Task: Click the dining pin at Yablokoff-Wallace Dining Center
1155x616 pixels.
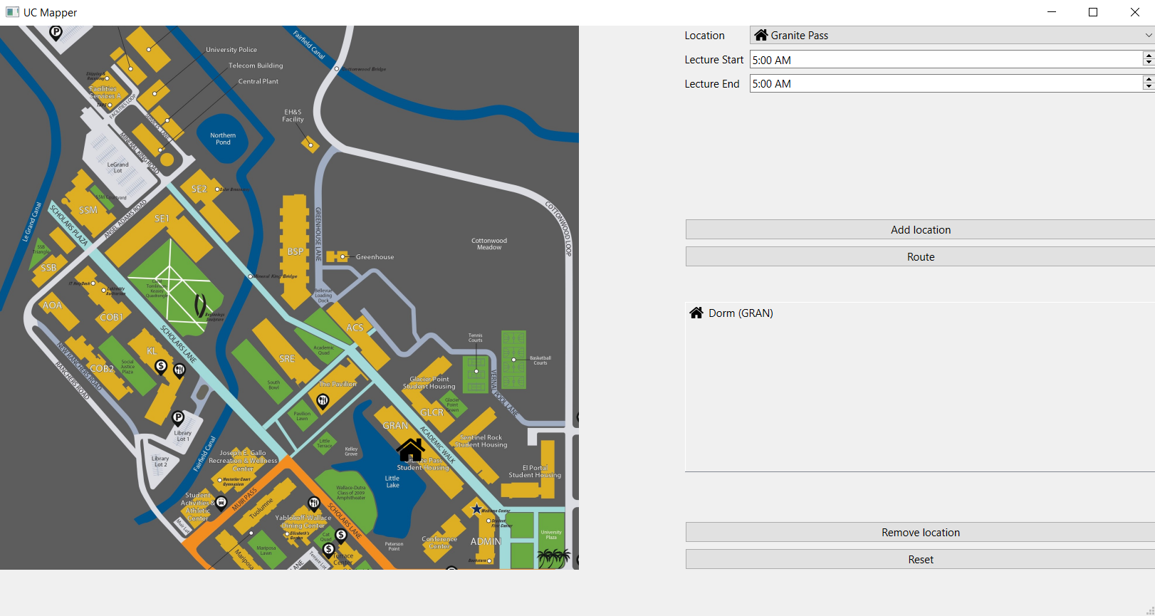Action: 313,503
